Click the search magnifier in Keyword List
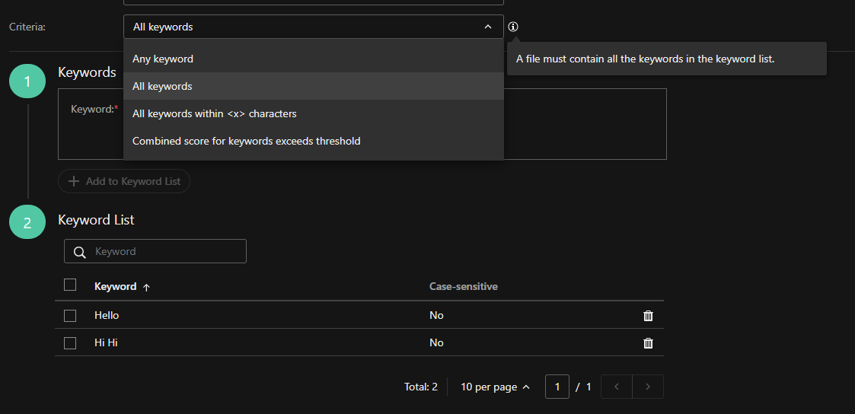 (x=79, y=252)
